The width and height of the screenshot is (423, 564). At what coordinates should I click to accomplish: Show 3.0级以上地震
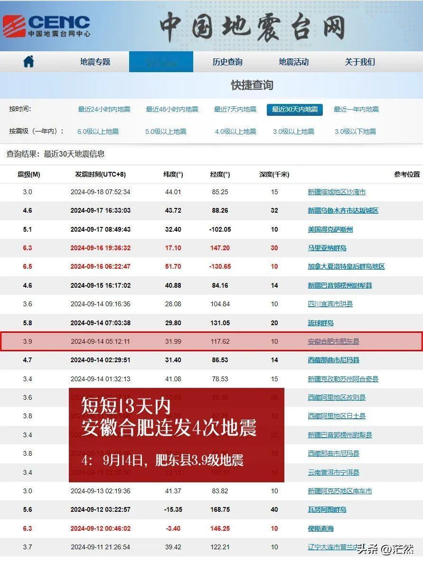[x=293, y=132]
